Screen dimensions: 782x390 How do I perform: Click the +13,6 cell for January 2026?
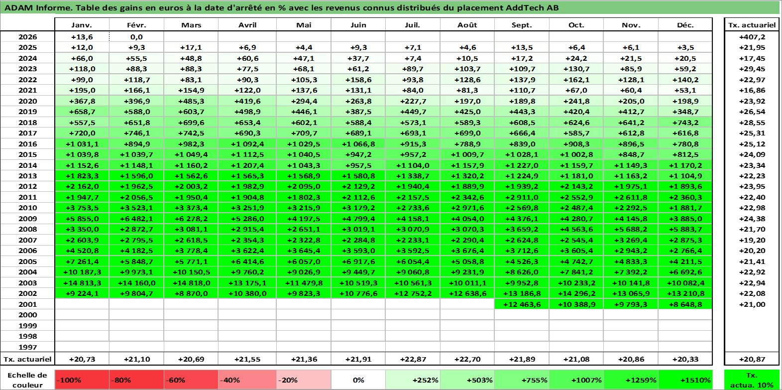pos(82,37)
